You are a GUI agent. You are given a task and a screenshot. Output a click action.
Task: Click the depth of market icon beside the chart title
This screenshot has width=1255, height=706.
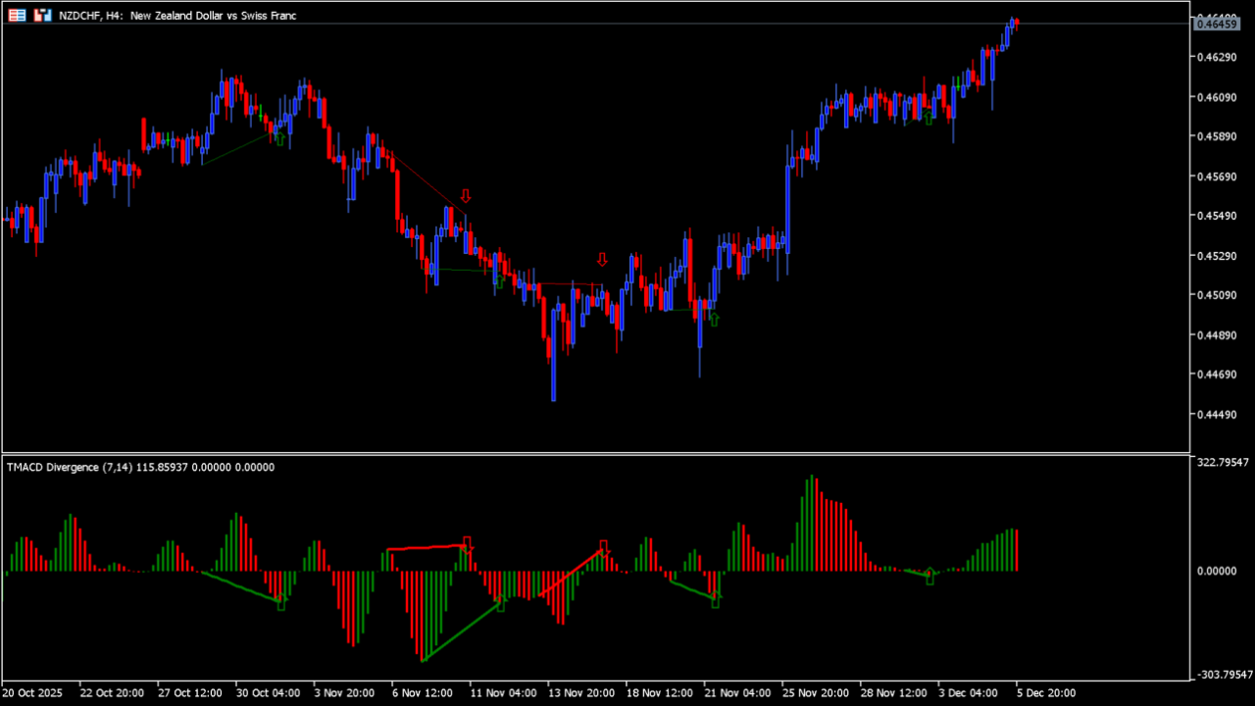(16, 15)
